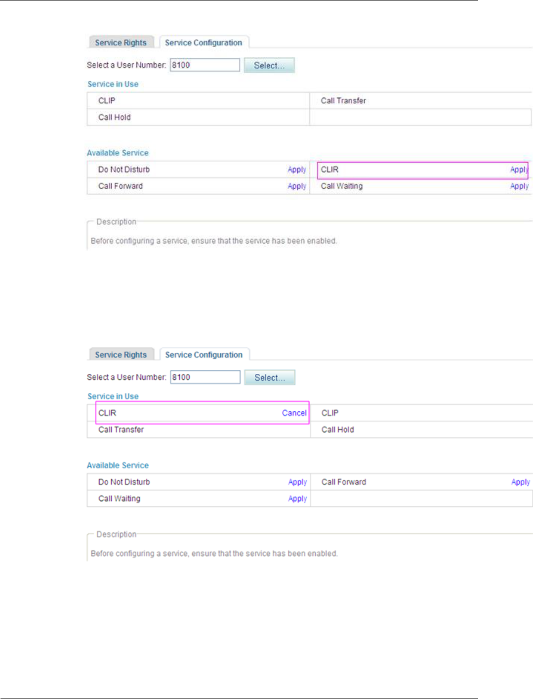This screenshot has height=699, width=533.
Task: Open Service Rights tab in upper panel
Action: [x=121, y=43]
